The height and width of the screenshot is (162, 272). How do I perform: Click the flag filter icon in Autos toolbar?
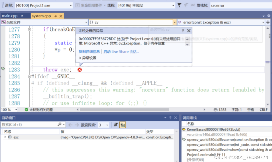point(116,125)
